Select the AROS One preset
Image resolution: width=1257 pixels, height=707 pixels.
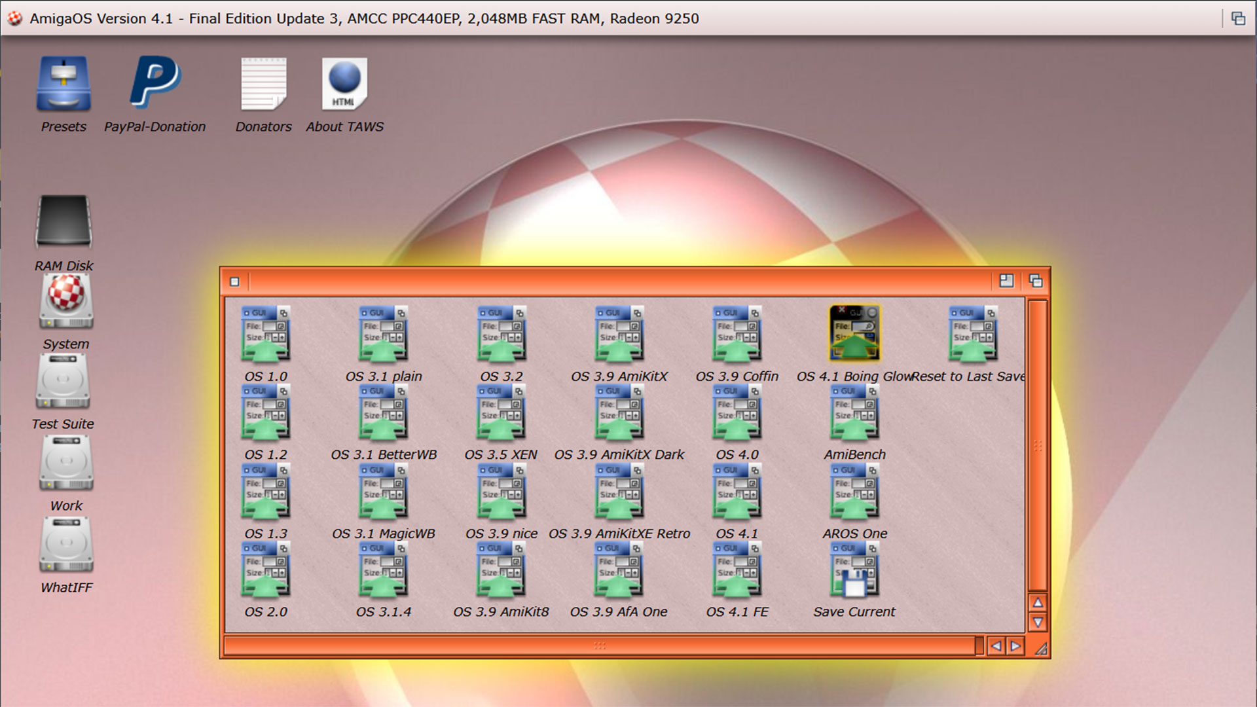[x=854, y=491]
